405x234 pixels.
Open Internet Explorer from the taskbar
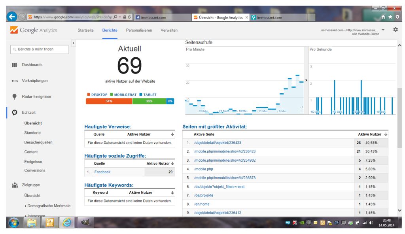67,223
